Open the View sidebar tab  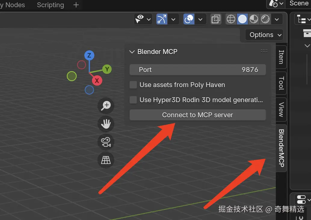(281, 109)
